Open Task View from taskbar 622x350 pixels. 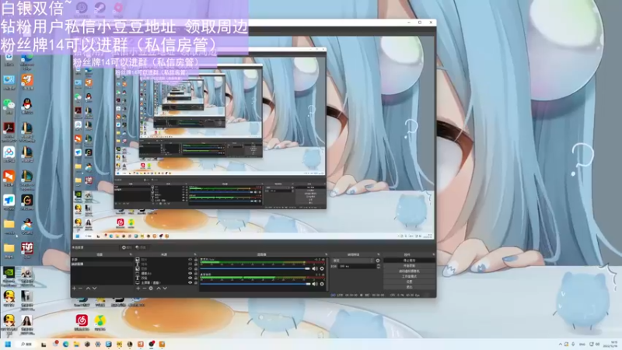[x=44, y=344]
